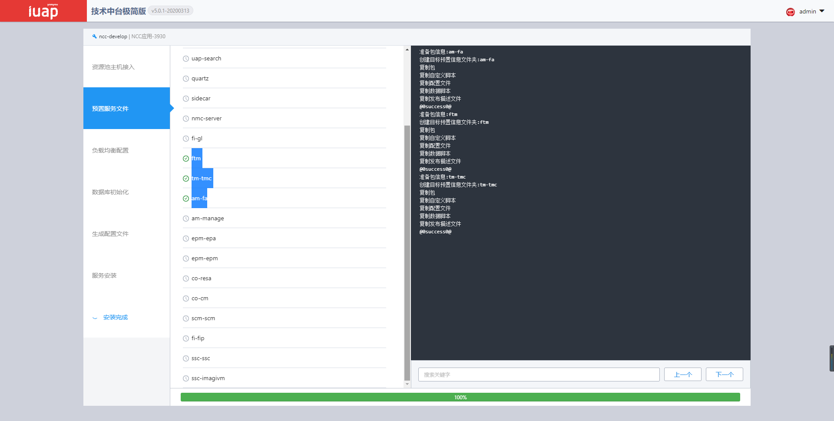
Task: Click the 下一个 button
Action: 724,375
